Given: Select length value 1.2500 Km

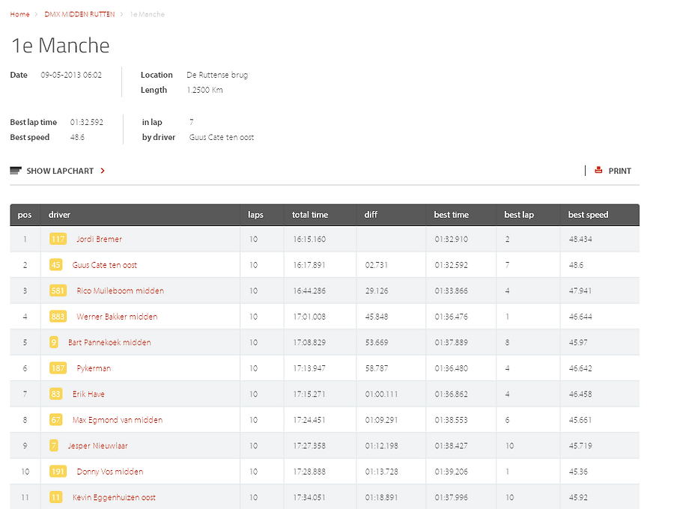Looking at the screenshot, I should [204, 90].
